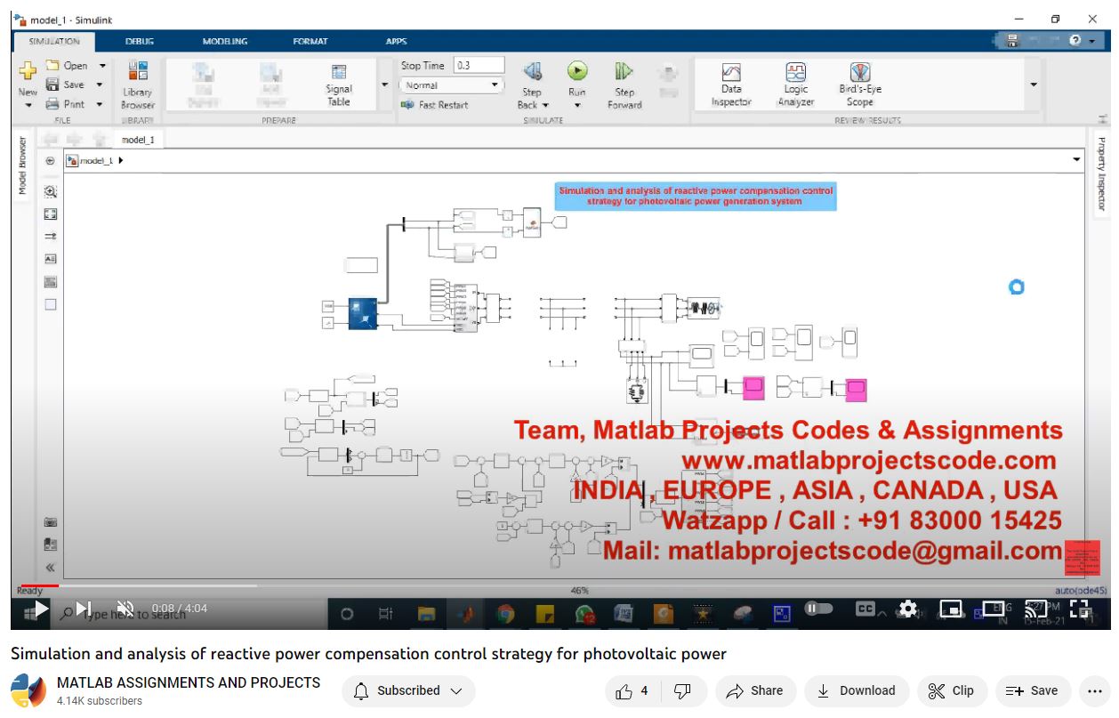Unmute the video volume
1119x718 pixels.
coord(125,609)
